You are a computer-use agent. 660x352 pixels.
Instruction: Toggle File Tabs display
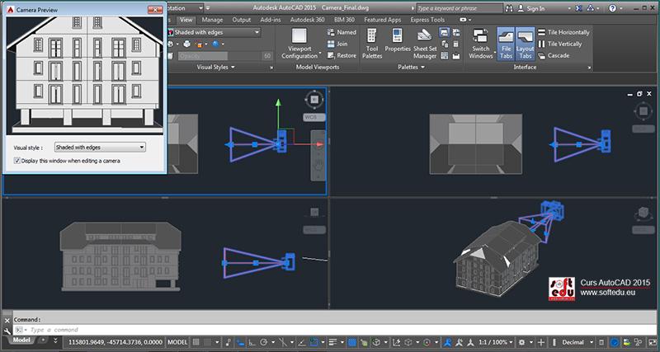click(x=506, y=44)
